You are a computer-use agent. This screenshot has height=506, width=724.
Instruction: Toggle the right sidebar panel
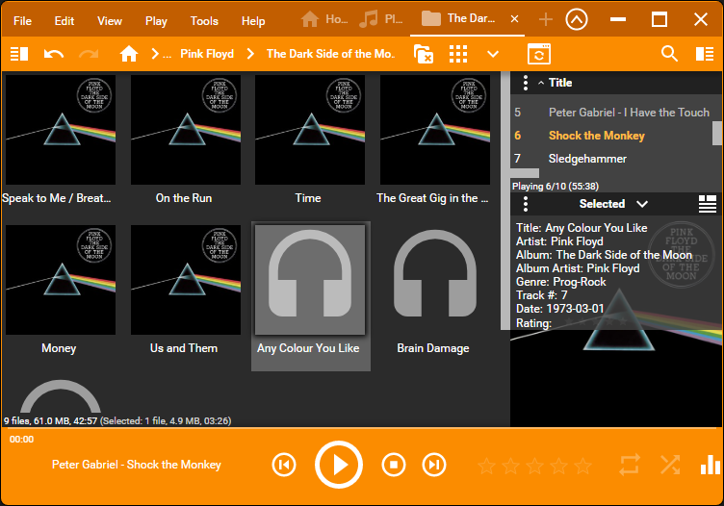[705, 54]
